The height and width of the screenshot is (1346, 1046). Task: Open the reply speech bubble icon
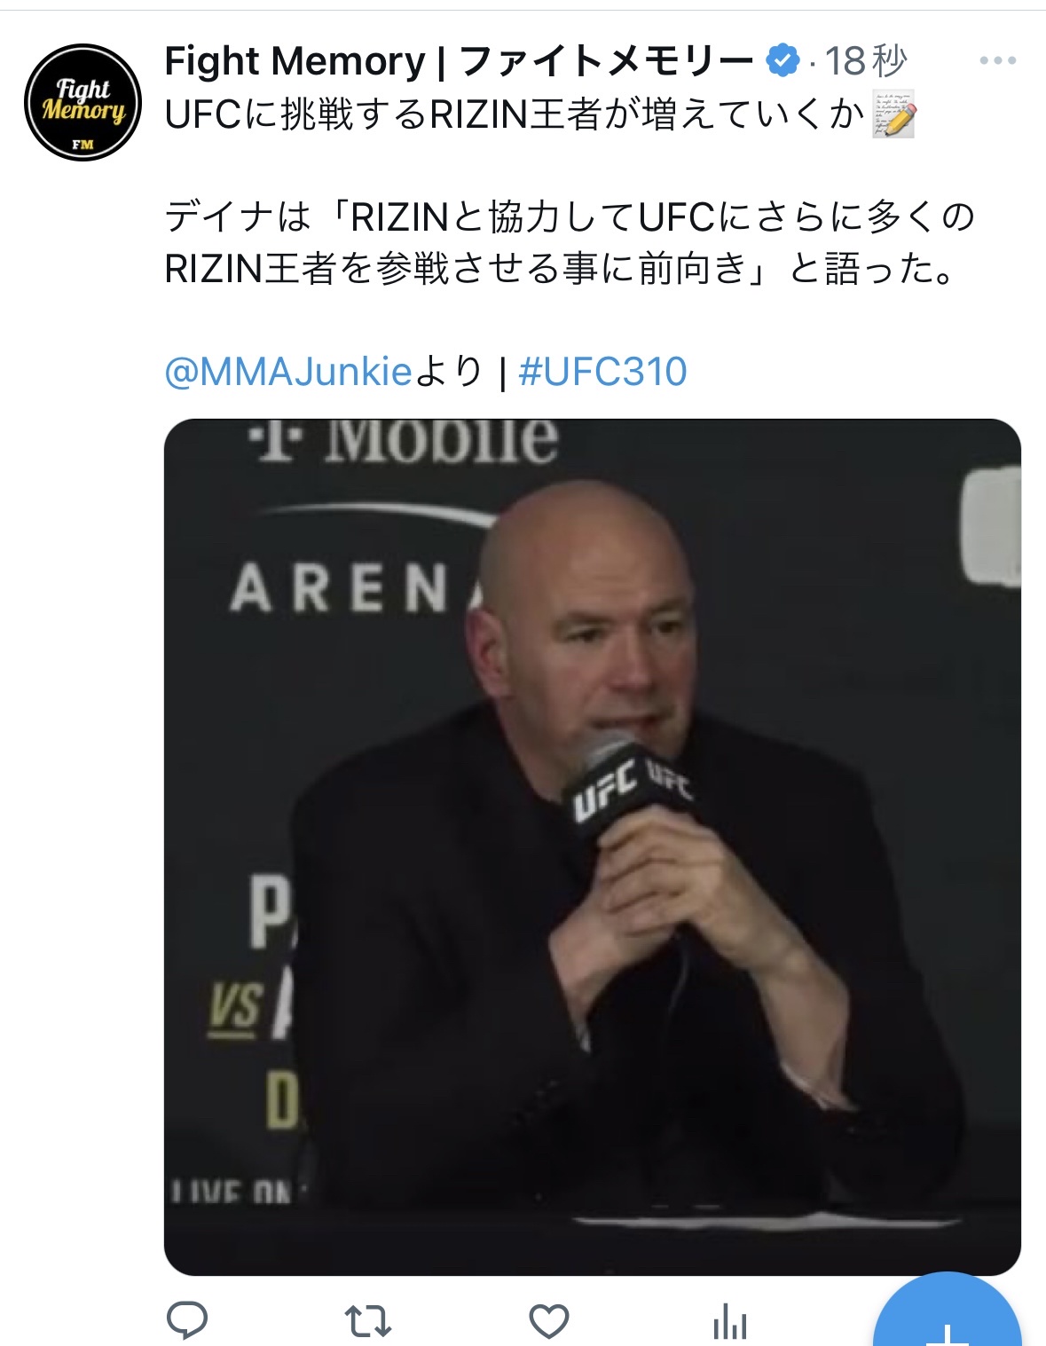(187, 1320)
